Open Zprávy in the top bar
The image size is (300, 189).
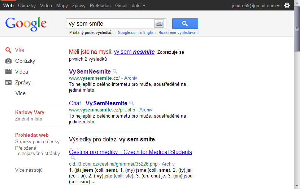point(79,5)
